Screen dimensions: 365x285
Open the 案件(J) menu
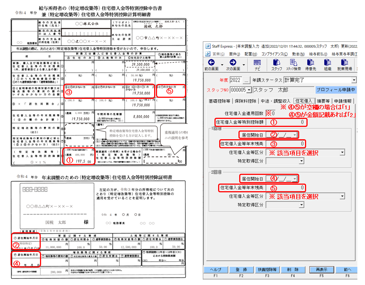(x=234, y=54)
